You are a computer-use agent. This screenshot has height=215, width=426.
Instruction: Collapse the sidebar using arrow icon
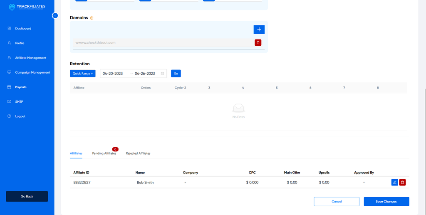[55, 15]
